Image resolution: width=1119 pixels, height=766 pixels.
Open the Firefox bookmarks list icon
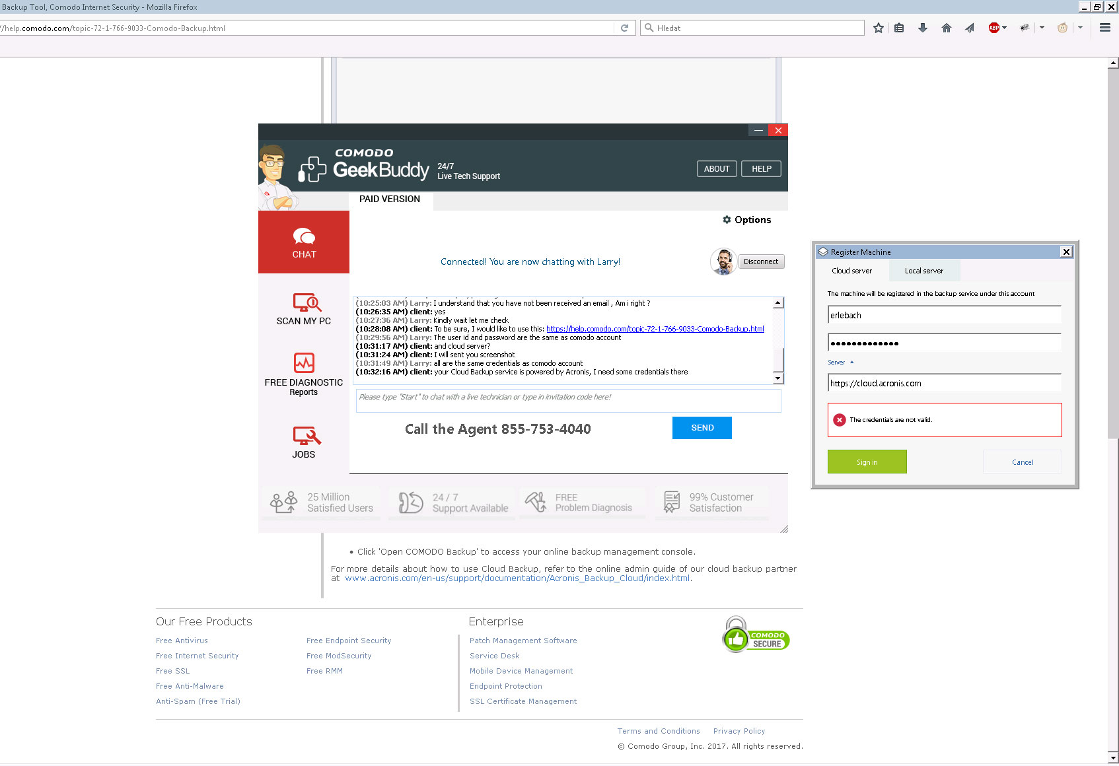[899, 28]
